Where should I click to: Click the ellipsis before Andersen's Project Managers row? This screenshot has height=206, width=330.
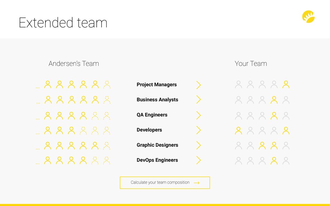coord(38,87)
